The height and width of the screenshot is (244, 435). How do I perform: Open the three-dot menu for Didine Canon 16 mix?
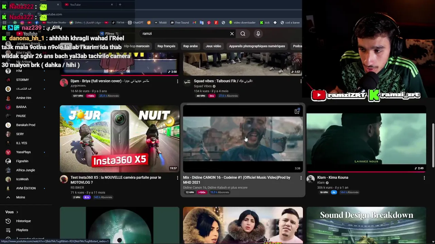[x=301, y=178]
